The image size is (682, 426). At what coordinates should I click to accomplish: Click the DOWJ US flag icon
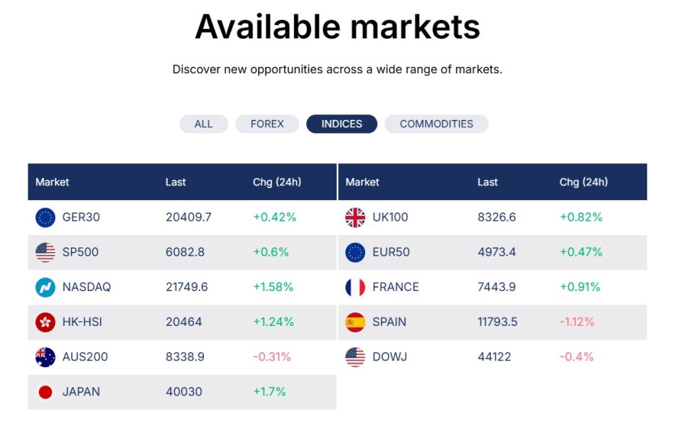click(355, 356)
